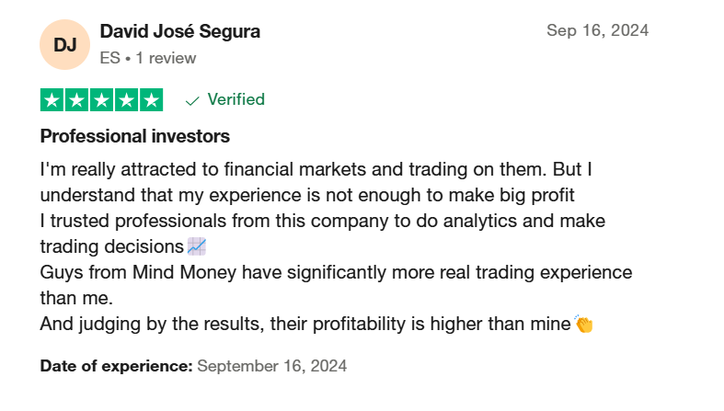Image resolution: width=724 pixels, height=411 pixels.
Task: Click the second green rating star
Action: click(x=77, y=100)
